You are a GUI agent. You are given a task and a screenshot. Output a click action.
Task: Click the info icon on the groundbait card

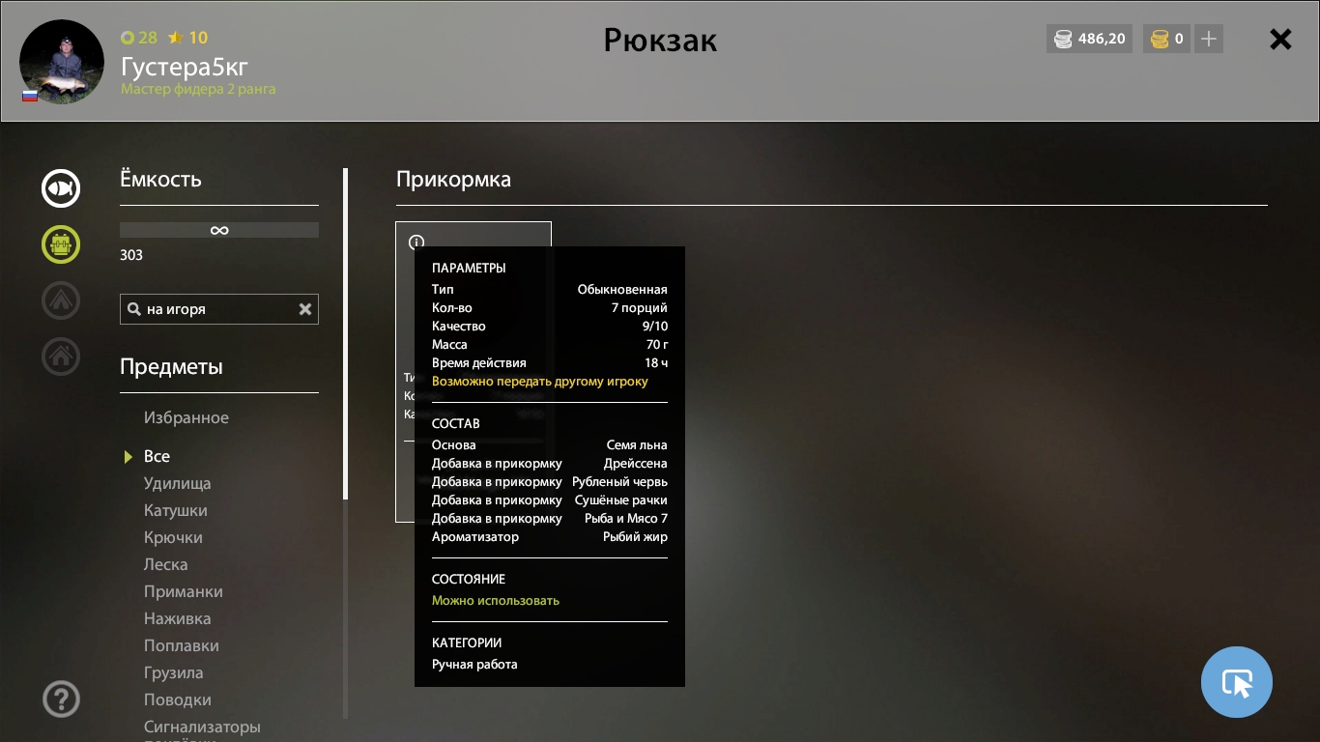(416, 242)
